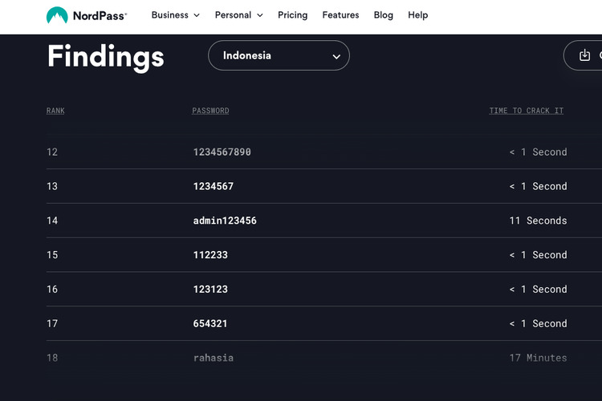
Task: Click the chevron in the country dropdown
Action: click(x=336, y=56)
